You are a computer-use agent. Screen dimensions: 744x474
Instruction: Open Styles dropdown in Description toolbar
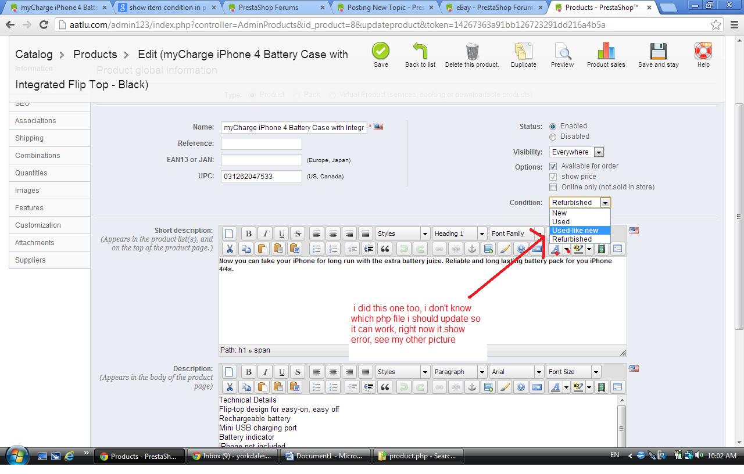click(x=402, y=372)
